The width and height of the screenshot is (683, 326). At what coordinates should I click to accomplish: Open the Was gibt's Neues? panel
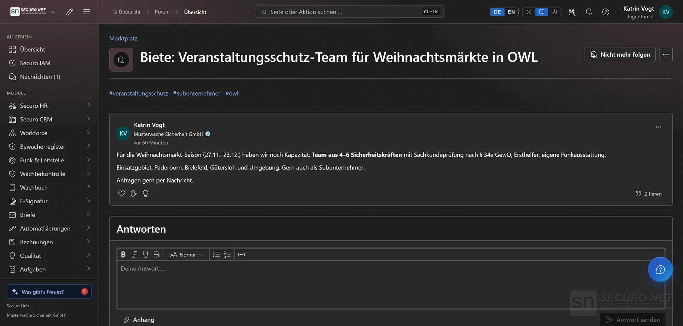pyautogui.click(x=49, y=291)
